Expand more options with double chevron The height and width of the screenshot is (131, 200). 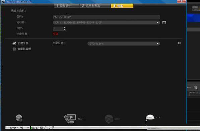179,43
